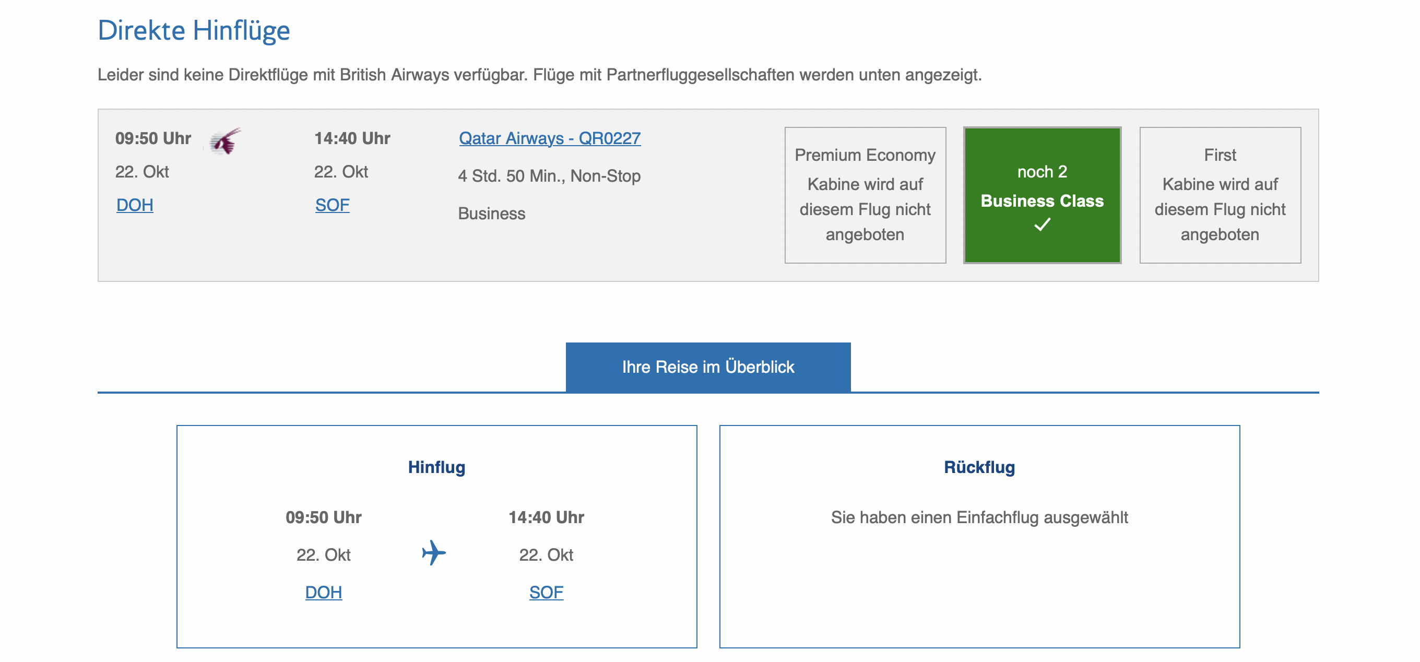Image resolution: width=1420 pixels, height=662 pixels.
Task: Open the Qatar Airways - QR0227 link
Action: pos(550,138)
